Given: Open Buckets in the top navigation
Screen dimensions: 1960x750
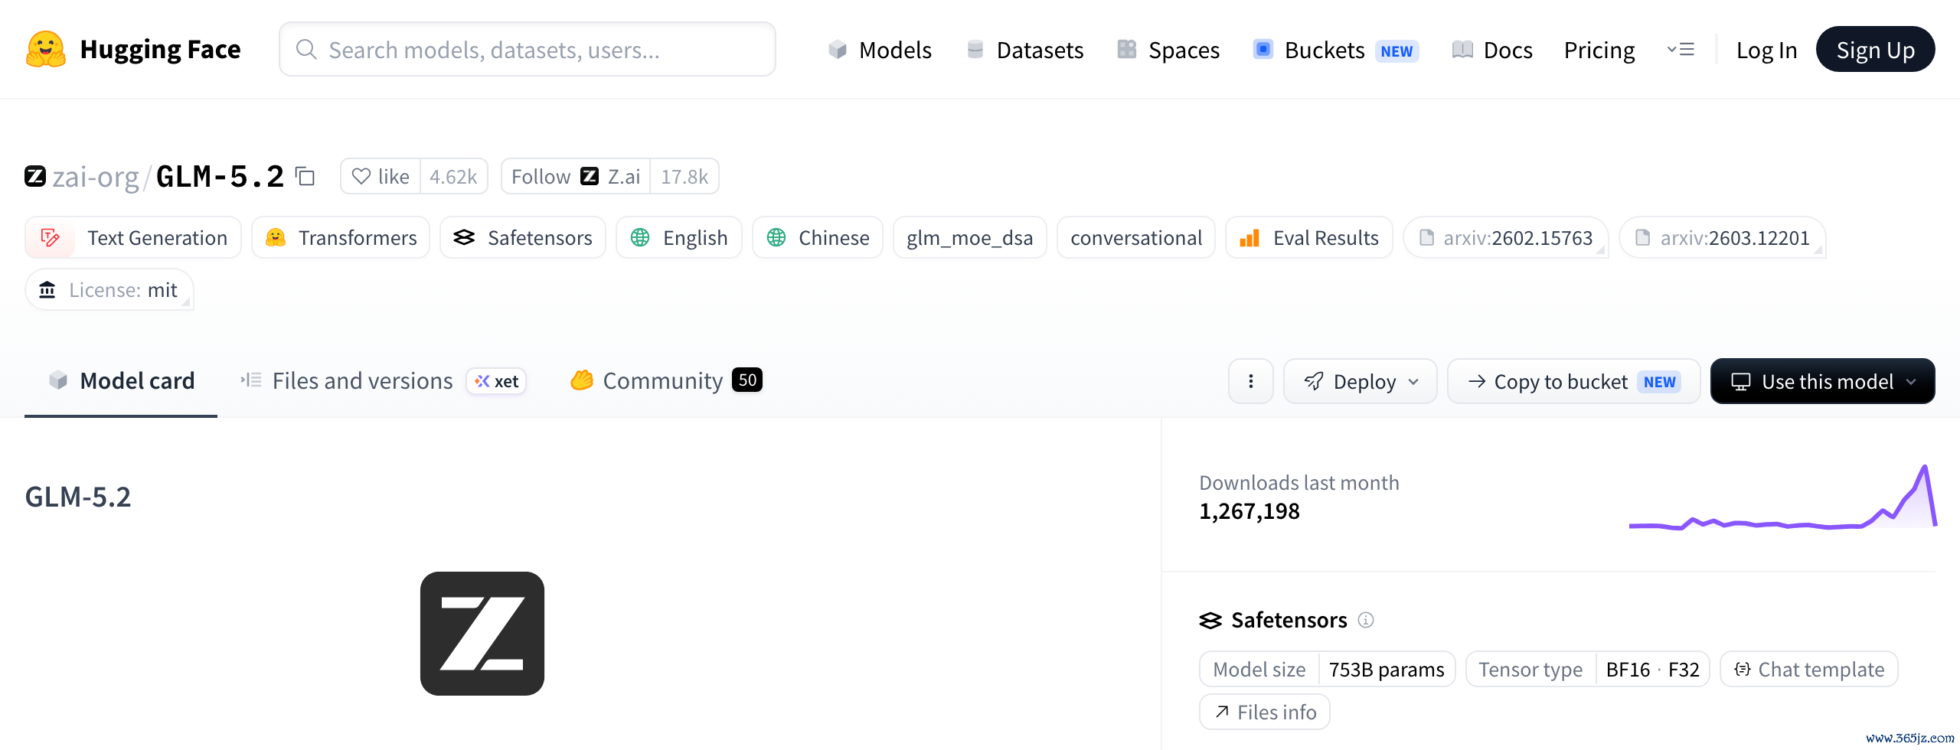Looking at the screenshot, I should click(1336, 50).
